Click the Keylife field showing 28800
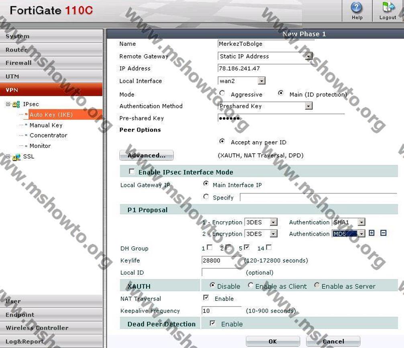The width and height of the screenshot is (404, 348). point(222,260)
